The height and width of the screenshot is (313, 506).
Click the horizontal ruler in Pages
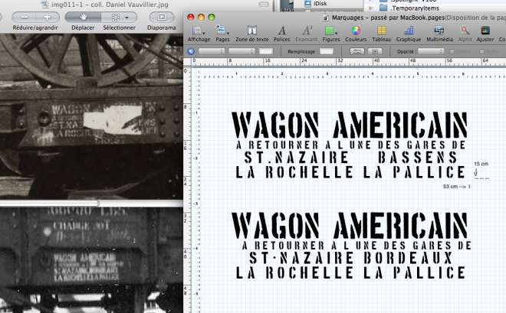pos(349,62)
